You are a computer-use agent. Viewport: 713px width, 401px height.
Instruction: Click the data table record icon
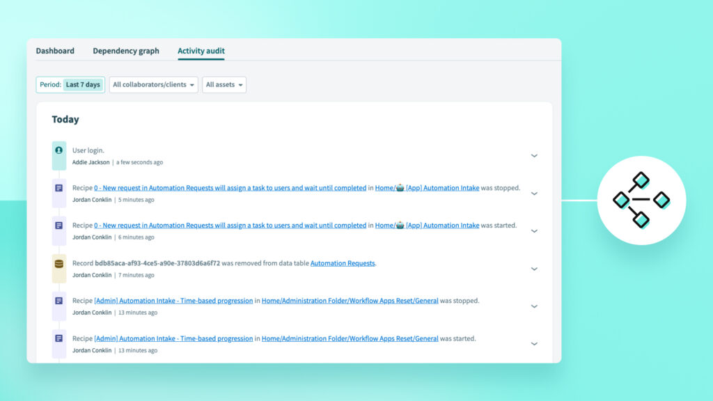click(x=59, y=263)
